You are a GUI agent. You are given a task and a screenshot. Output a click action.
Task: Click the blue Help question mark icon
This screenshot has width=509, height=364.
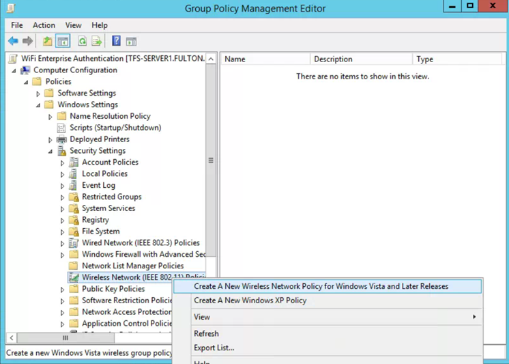pos(116,42)
